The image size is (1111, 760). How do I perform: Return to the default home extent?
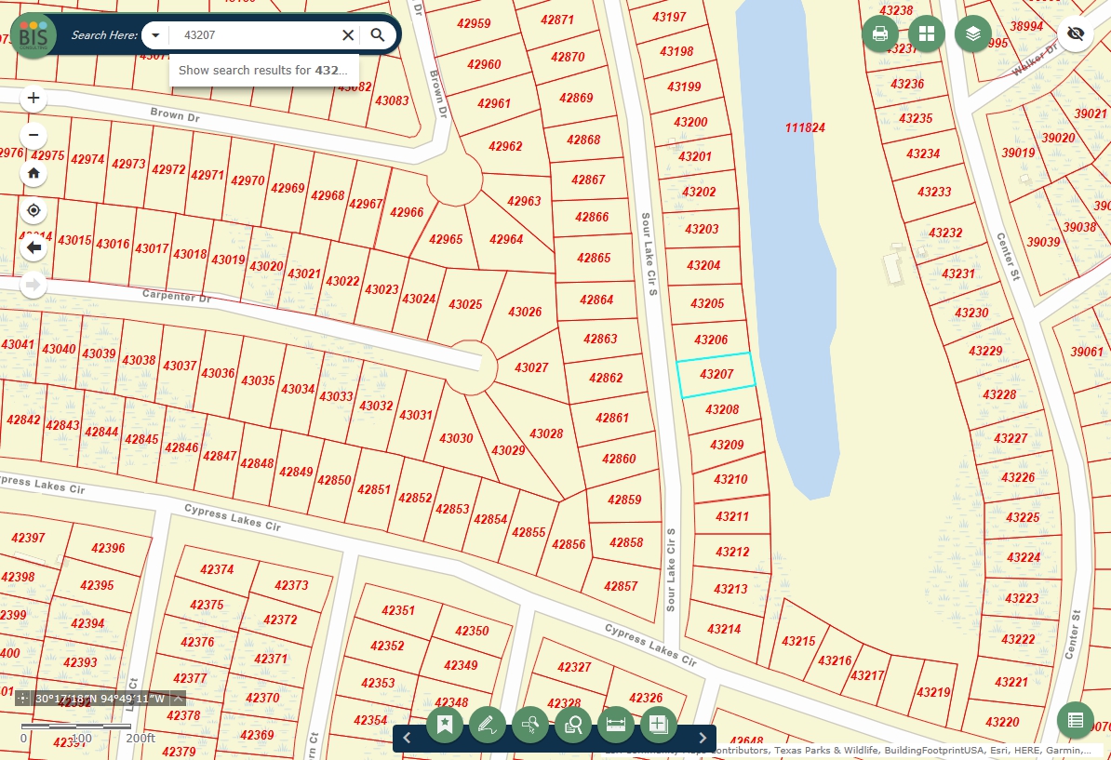pos(33,173)
